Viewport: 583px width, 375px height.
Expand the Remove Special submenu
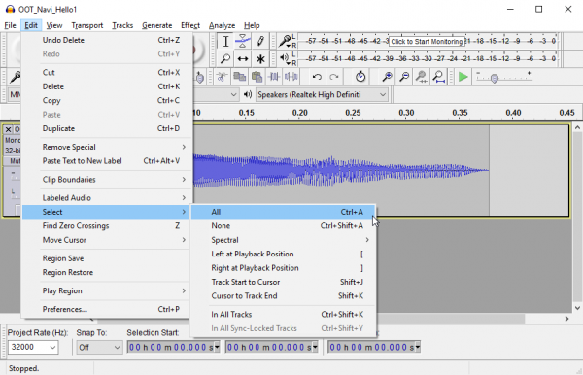pos(107,147)
